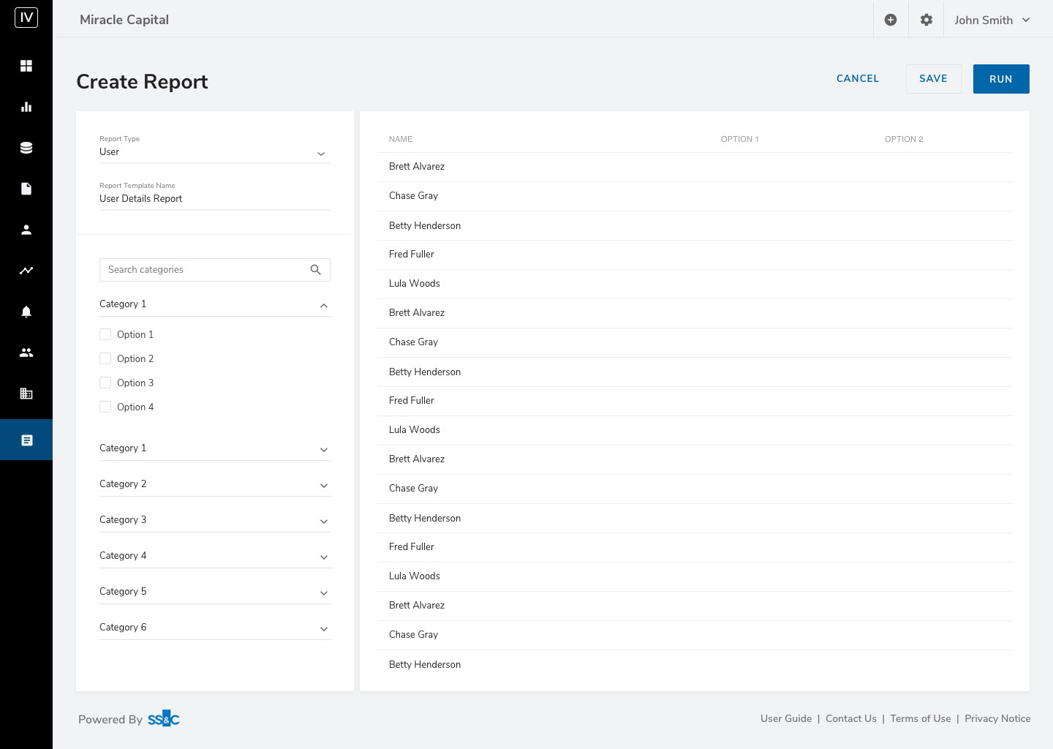The width and height of the screenshot is (1053, 749).
Task: Open the group of people icon in sidebar
Action: click(x=26, y=353)
